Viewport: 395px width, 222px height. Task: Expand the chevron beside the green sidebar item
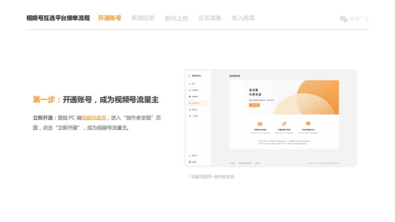[x=206, y=161]
